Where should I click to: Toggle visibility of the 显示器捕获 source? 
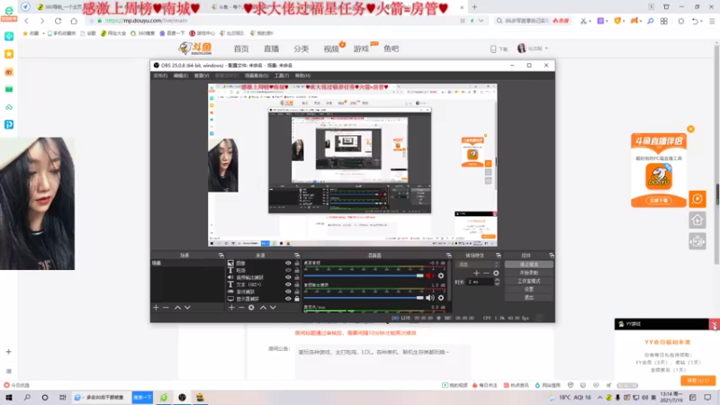pyautogui.click(x=288, y=299)
